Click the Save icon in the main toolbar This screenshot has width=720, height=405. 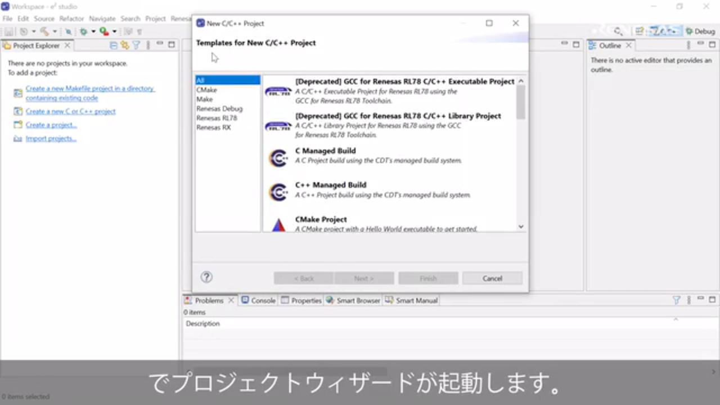(x=9, y=31)
